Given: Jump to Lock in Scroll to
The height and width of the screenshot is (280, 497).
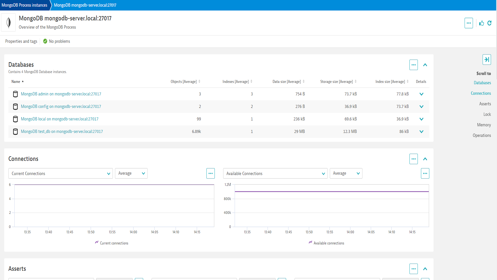Looking at the screenshot, I should (x=487, y=114).
